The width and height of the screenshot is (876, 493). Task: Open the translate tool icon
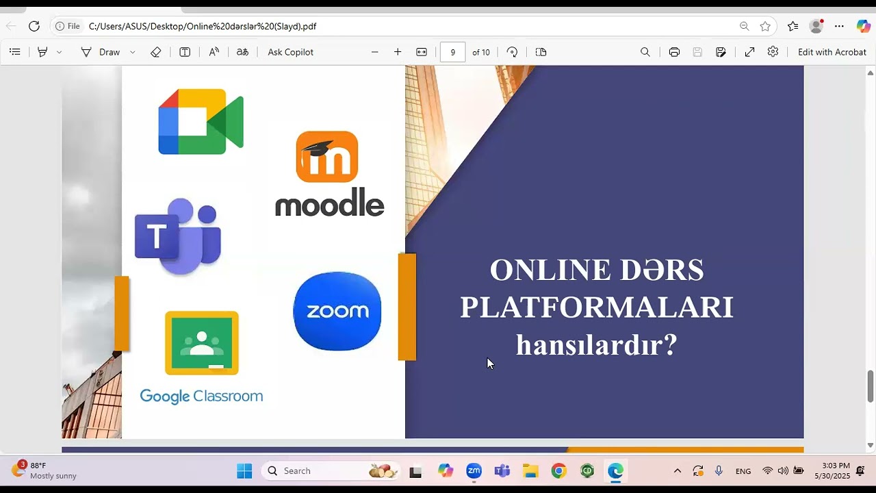point(242,52)
